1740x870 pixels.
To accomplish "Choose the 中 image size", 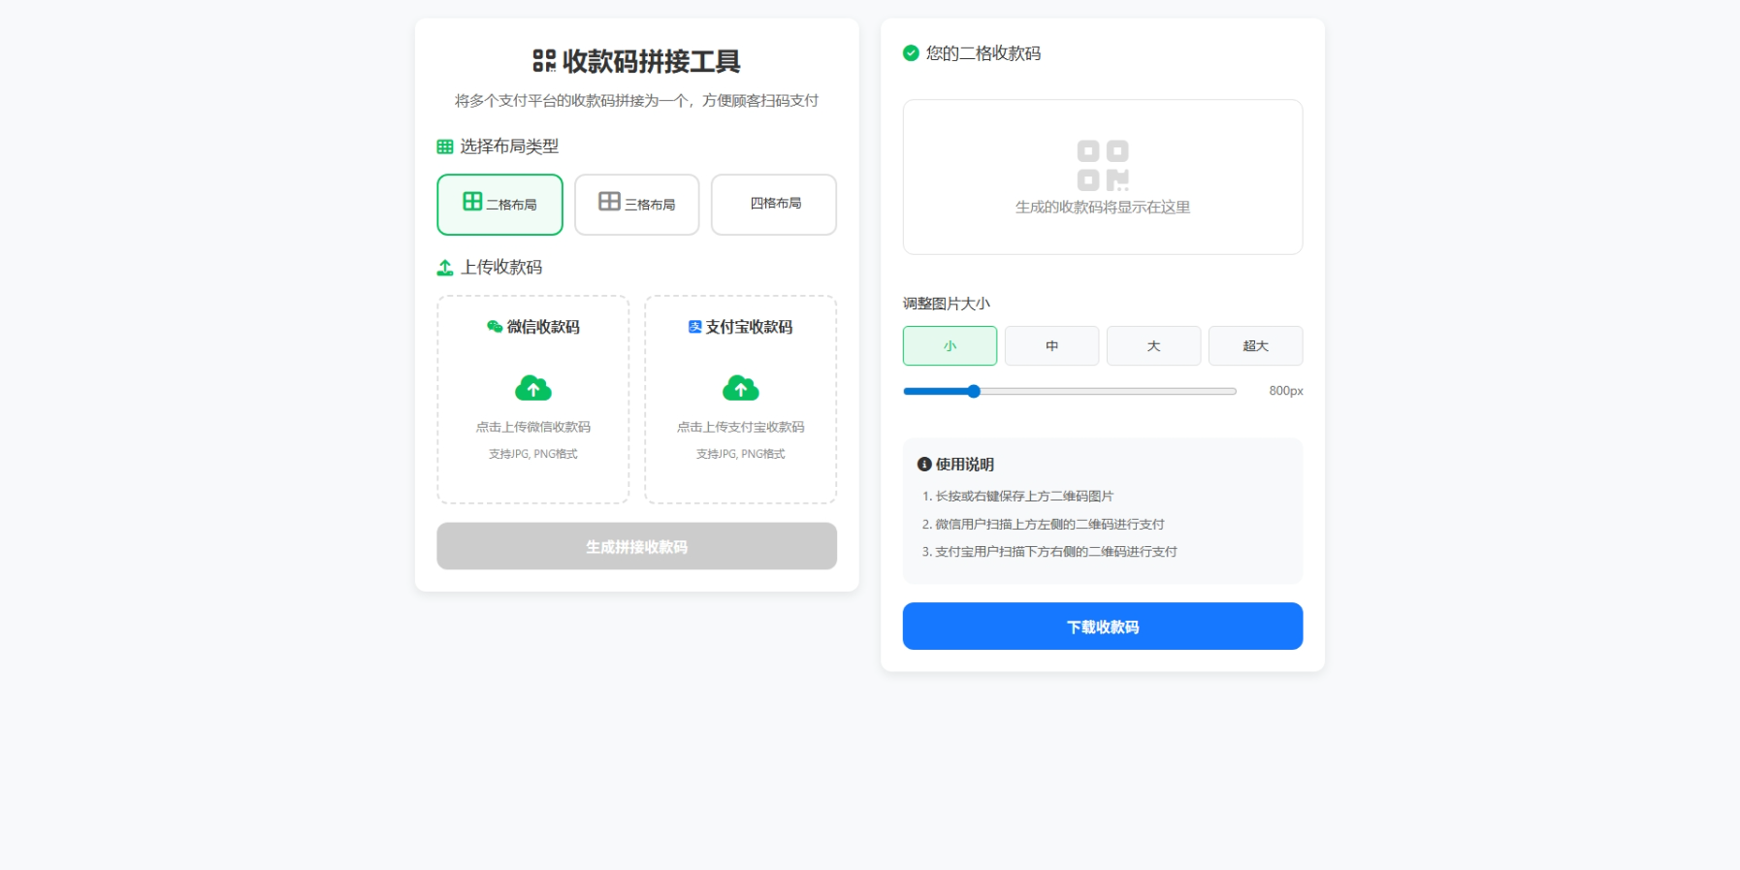I will [1051, 346].
